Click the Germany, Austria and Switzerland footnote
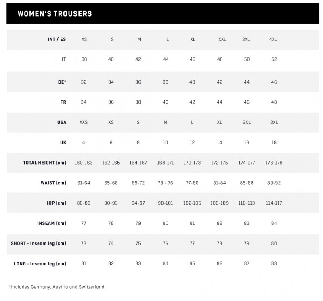323x301 pixels. pyautogui.click(x=57, y=287)
